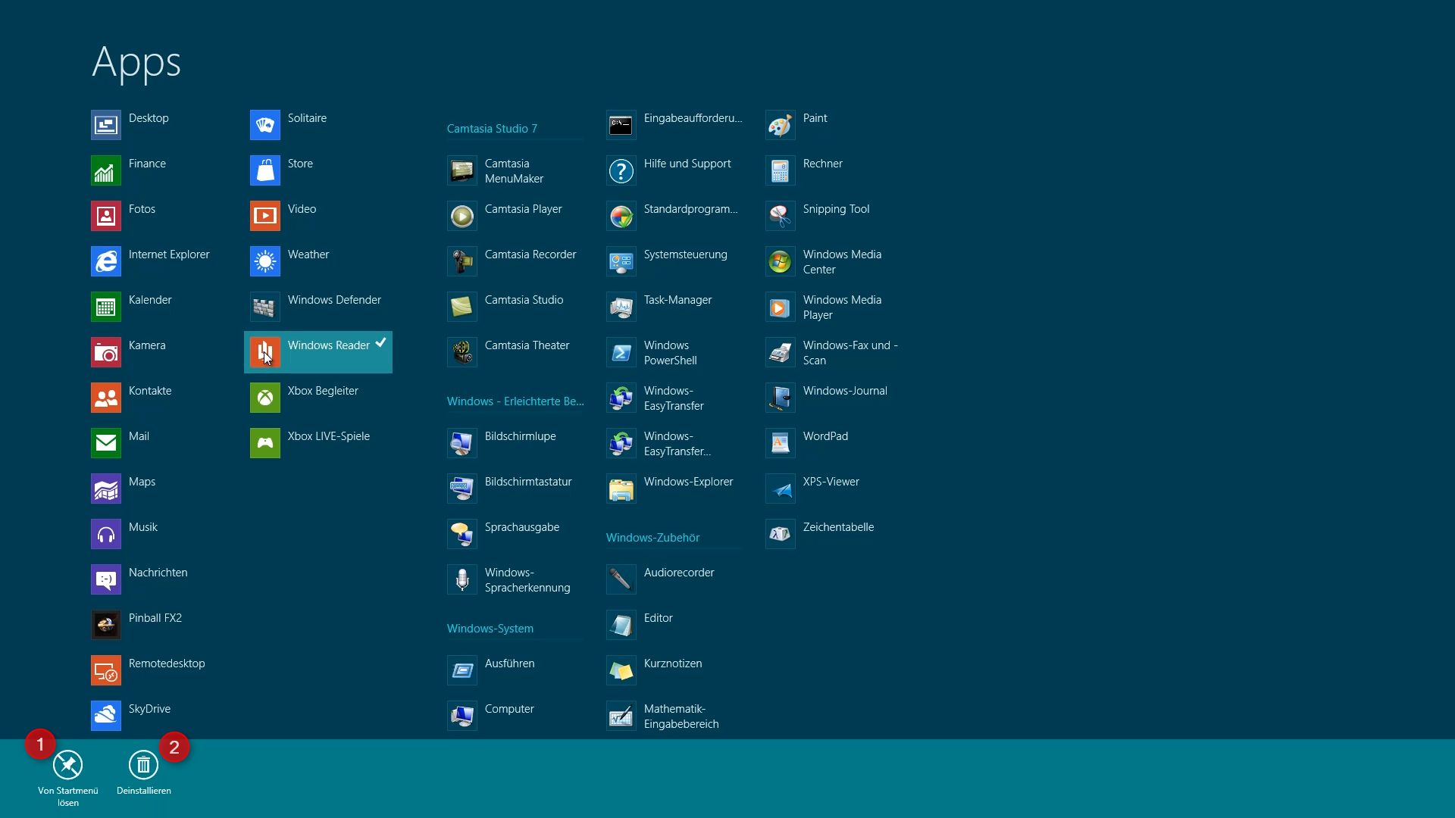The image size is (1455, 818).
Task: Open Standardprogramme icon
Action: pyautogui.click(x=621, y=216)
